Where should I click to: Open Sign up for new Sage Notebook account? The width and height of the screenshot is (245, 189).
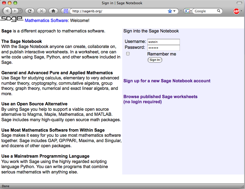click(x=167, y=81)
